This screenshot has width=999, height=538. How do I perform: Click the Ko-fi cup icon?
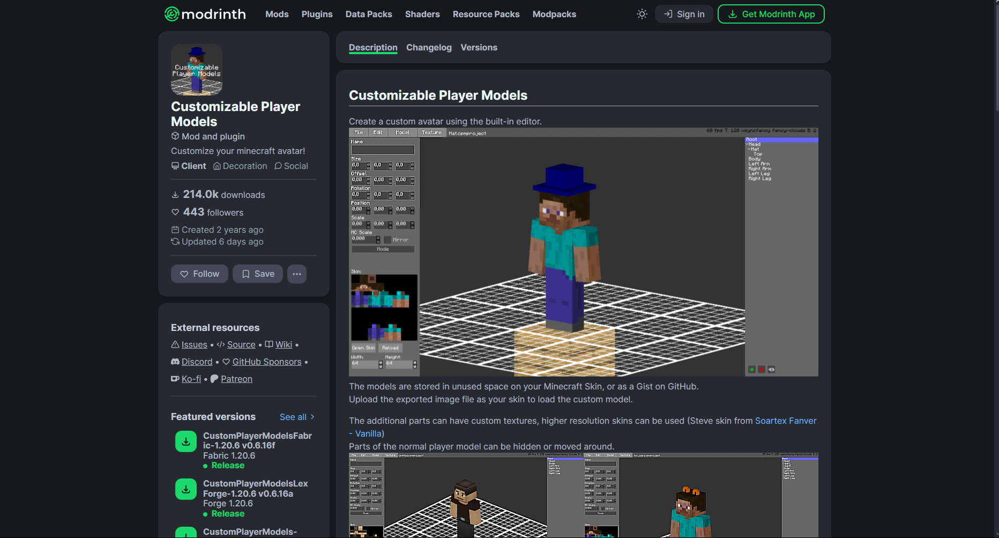[x=175, y=379]
